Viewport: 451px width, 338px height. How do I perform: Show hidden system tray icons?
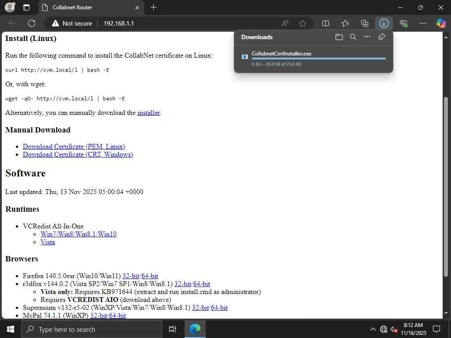click(373, 329)
